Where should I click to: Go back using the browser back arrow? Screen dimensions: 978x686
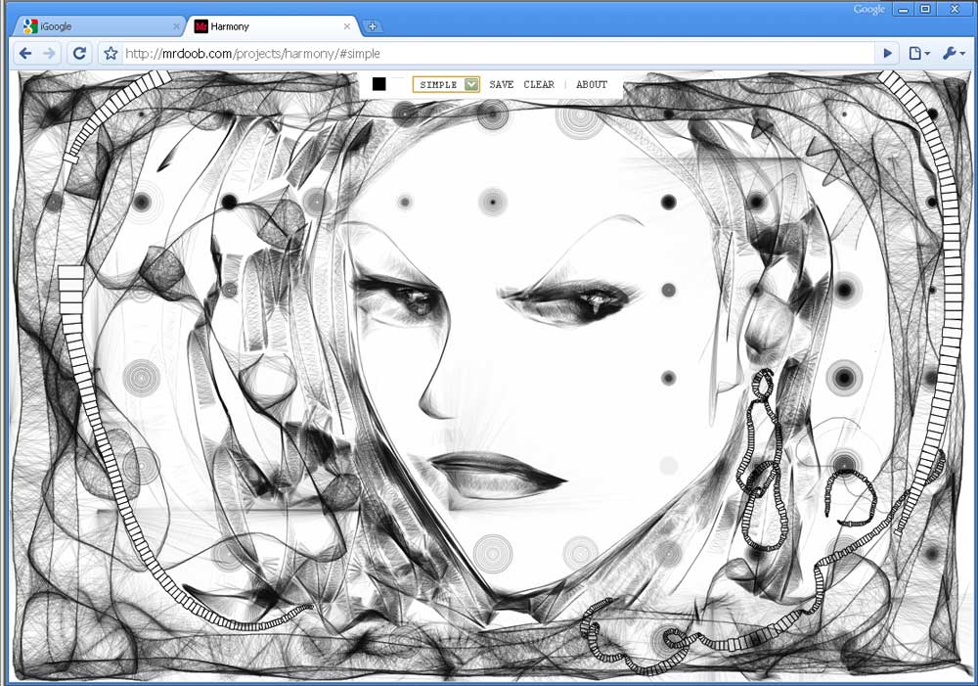click(24, 54)
